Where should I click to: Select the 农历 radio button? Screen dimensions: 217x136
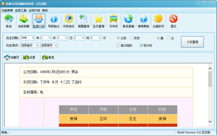point(132,38)
